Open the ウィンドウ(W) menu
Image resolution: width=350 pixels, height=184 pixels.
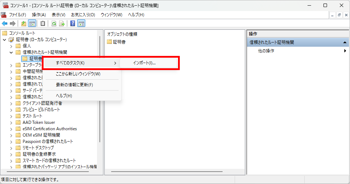coord(111,15)
